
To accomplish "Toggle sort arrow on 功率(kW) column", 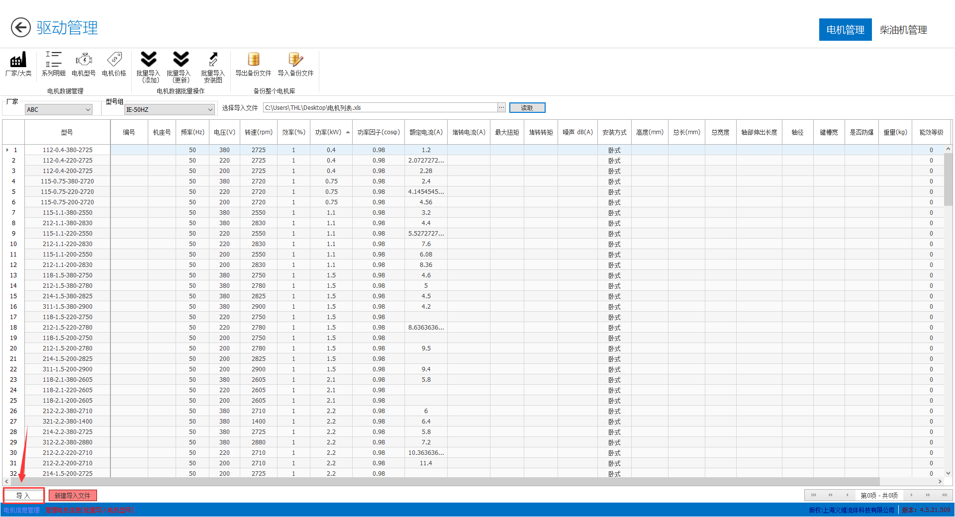I will click(348, 132).
